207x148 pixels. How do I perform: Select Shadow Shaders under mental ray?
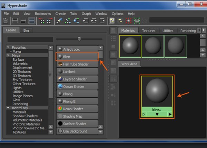tap(25, 116)
